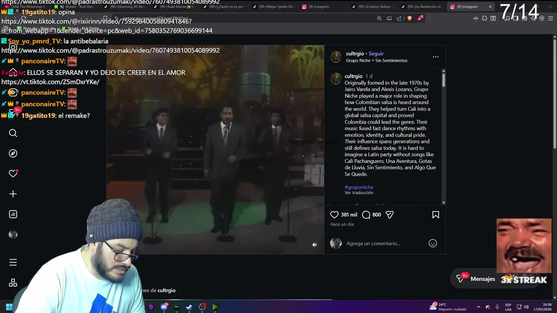557x313 pixels.
Task: Follow cultrgio with the Seguir button
Action: coord(376,54)
